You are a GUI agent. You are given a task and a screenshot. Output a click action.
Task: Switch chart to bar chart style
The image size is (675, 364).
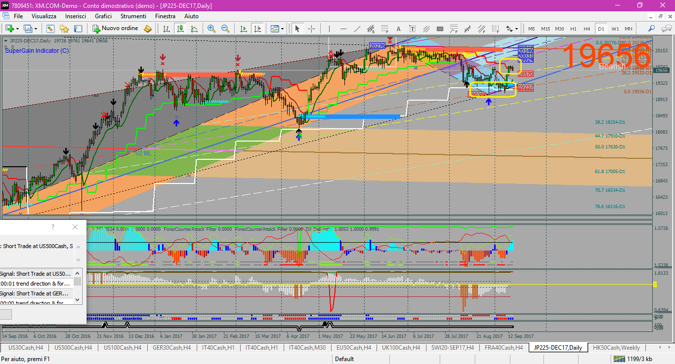tap(167, 28)
